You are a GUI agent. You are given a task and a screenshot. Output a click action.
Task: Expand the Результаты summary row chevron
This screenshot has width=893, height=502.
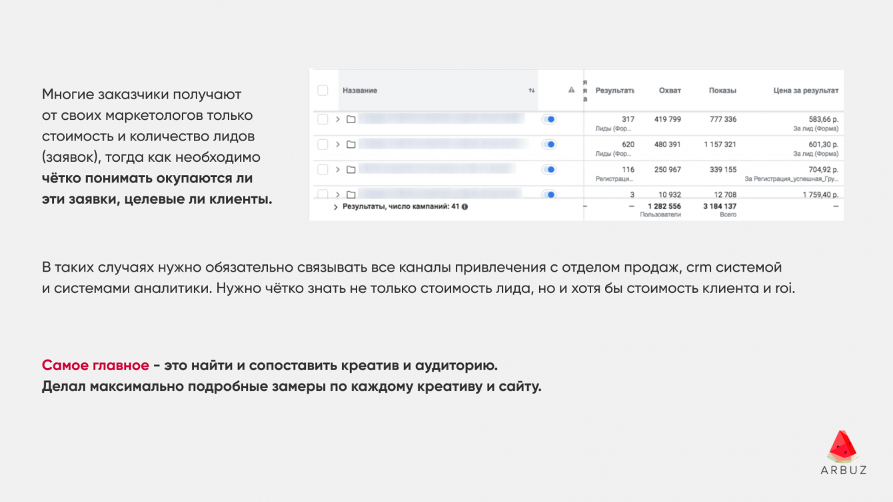tap(335, 207)
